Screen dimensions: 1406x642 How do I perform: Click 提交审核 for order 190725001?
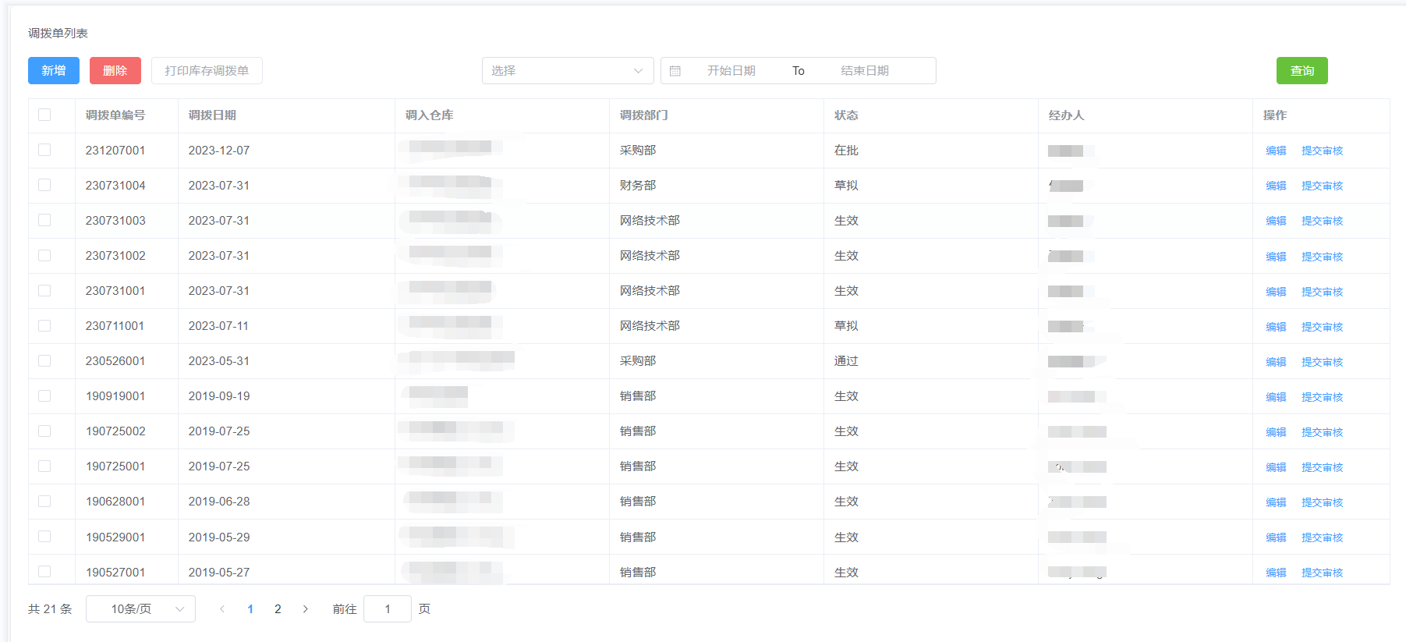tap(1322, 467)
